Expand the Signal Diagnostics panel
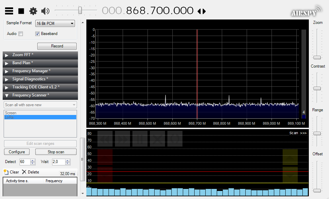Viewport: 329px width, 199px height. [x=40, y=79]
